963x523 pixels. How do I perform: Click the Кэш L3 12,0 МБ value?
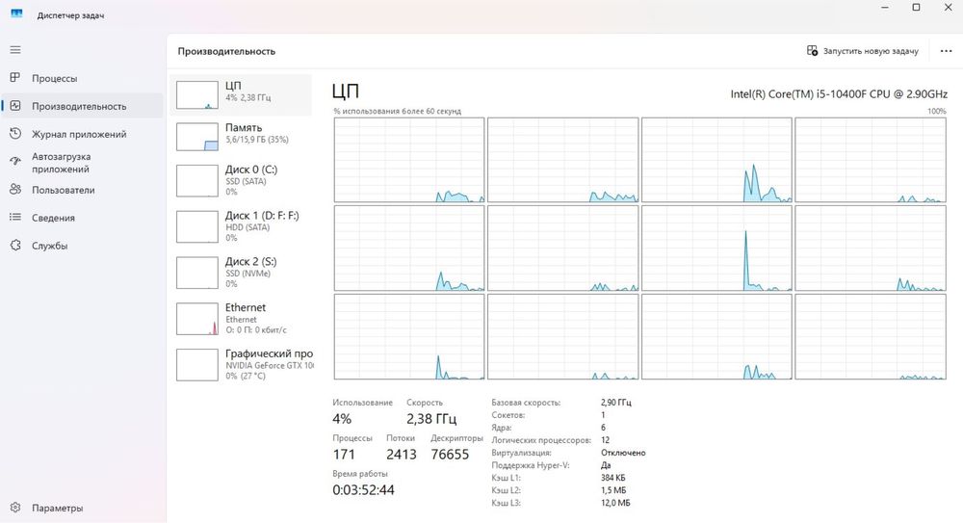(615, 503)
